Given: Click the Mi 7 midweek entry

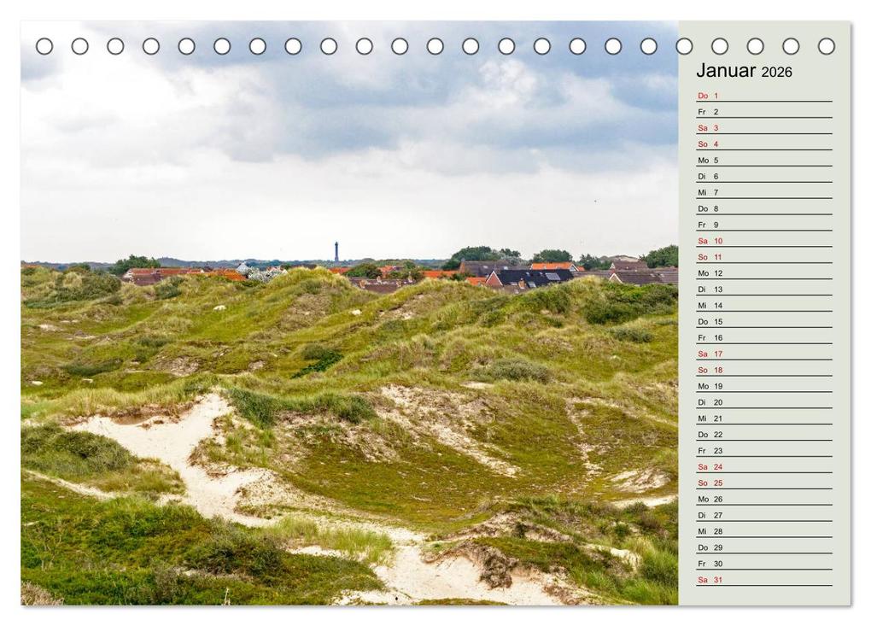Looking at the screenshot, I should [x=706, y=191].
